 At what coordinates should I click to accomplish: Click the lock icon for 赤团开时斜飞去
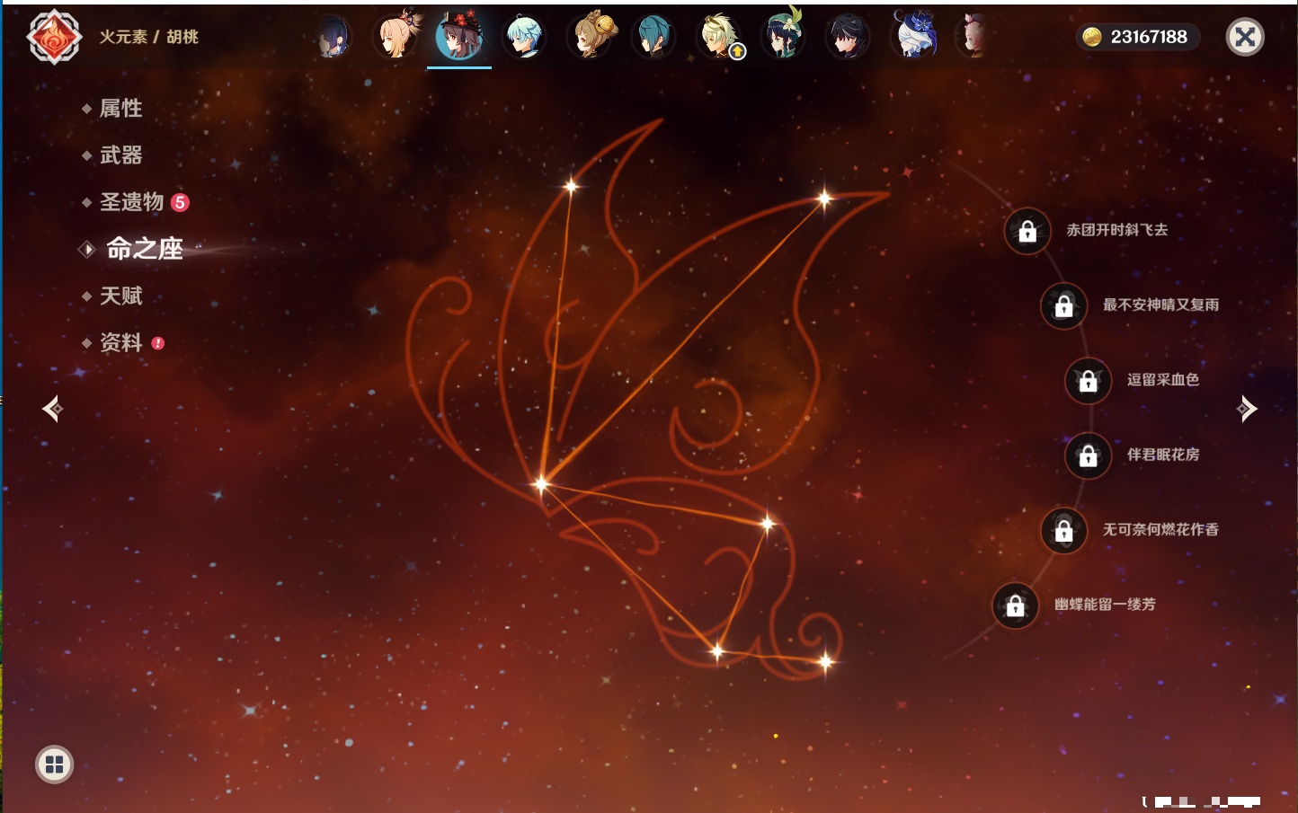tap(1027, 232)
